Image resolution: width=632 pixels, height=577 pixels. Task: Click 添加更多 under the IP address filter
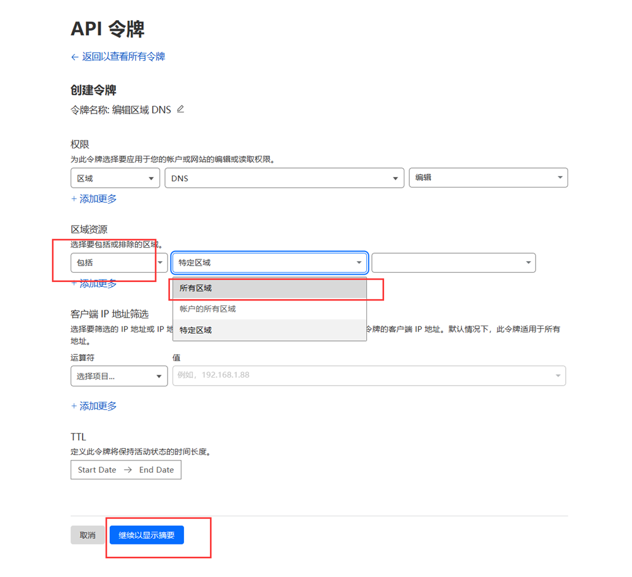pos(94,406)
